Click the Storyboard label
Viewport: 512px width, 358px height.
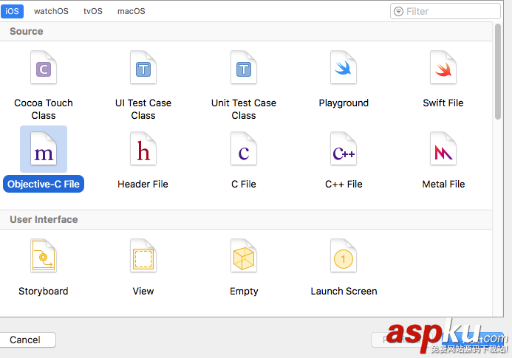click(44, 291)
